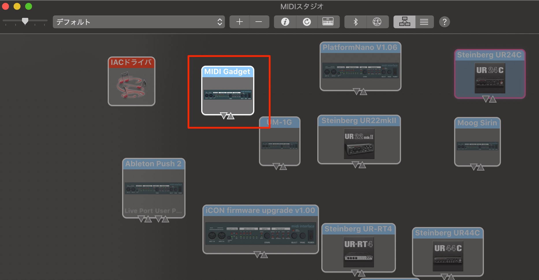Open device info with the i icon
The height and width of the screenshot is (280, 539).
[x=285, y=22]
